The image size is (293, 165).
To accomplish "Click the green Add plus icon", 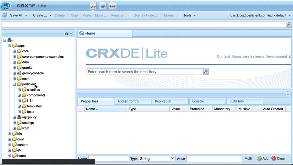I will 259,159.
